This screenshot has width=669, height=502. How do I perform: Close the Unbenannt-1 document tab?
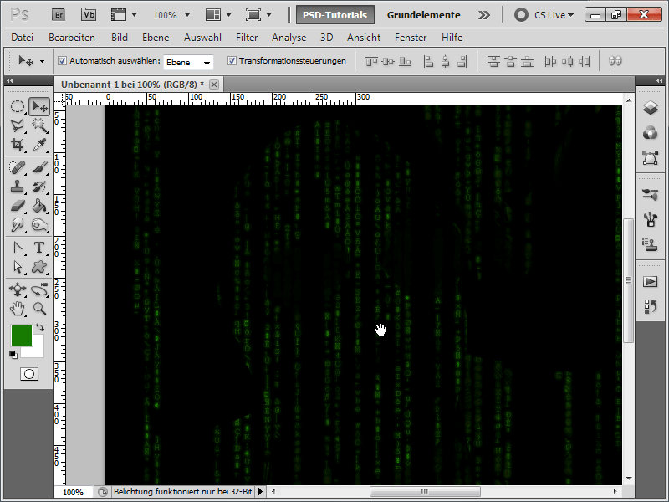pyautogui.click(x=214, y=85)
